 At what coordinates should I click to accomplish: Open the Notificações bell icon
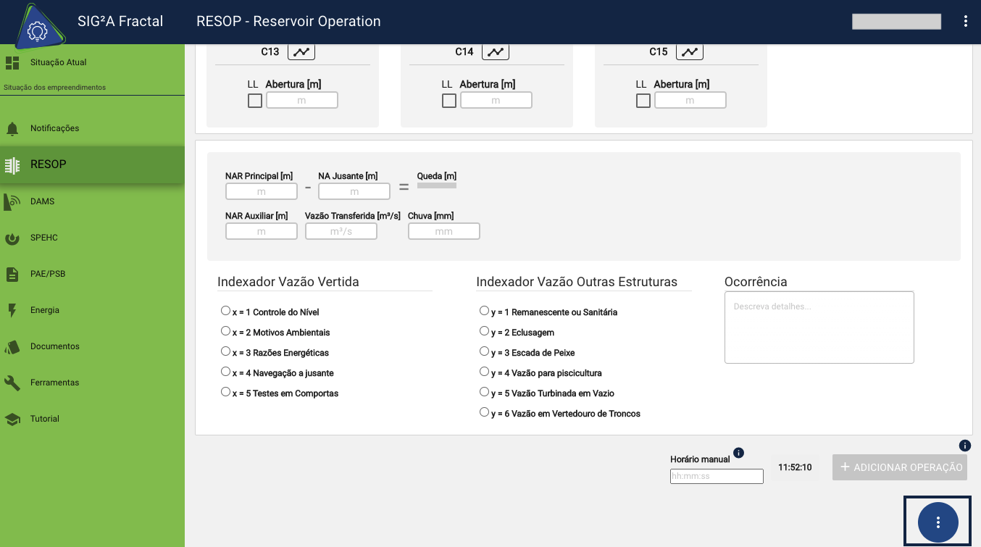(x=12, y=128)
